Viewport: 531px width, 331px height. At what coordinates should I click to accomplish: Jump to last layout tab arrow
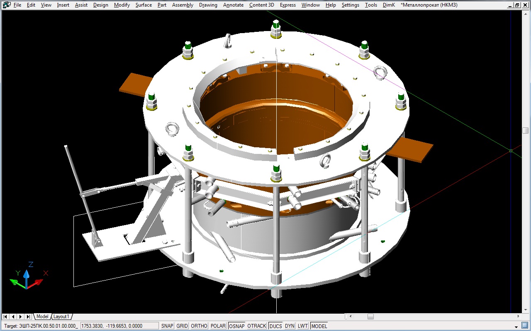pyautogui.click(x=28, y=317)
